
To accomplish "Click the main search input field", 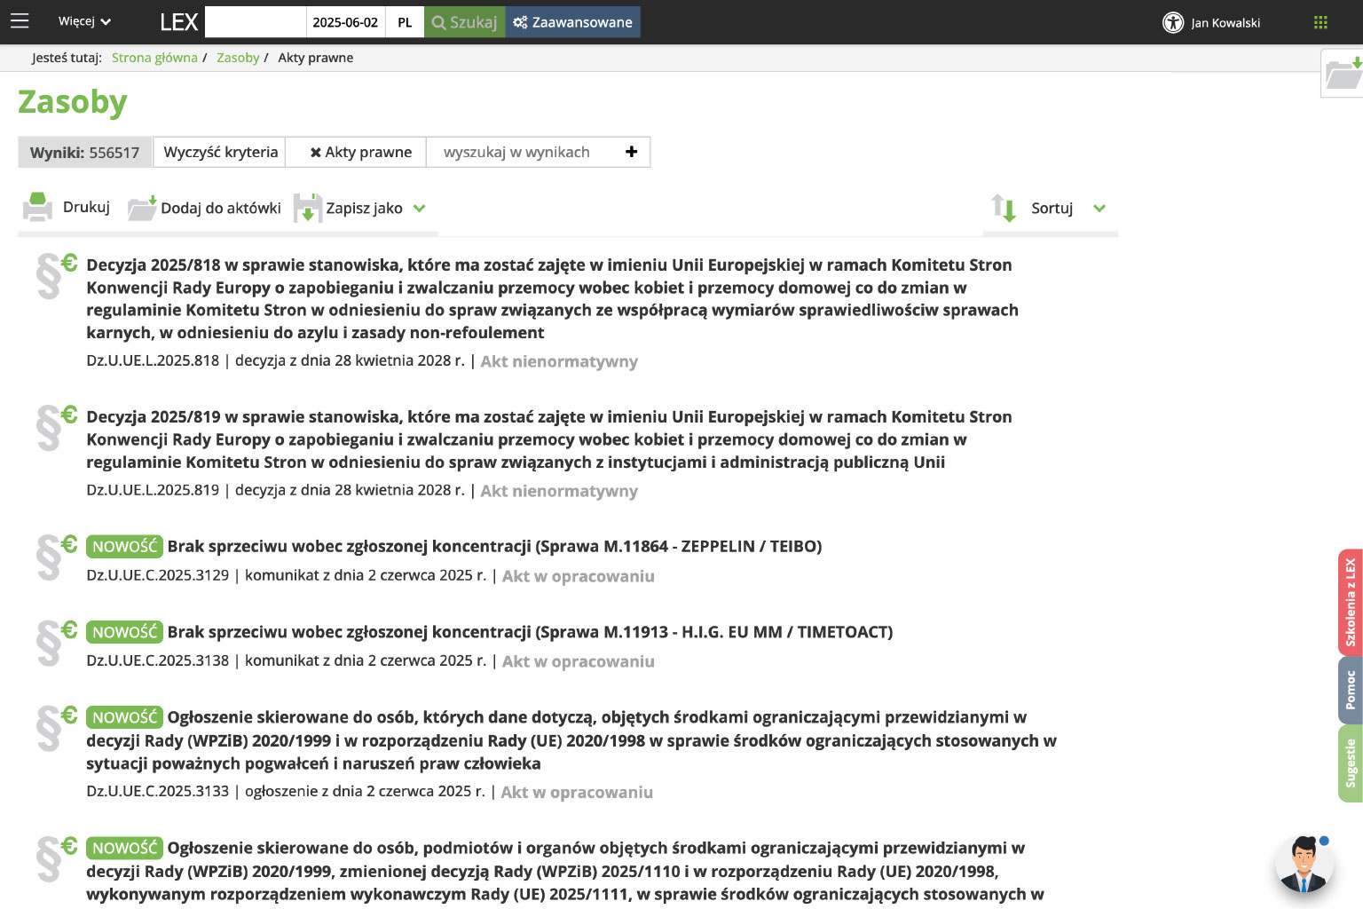I will (x=256, y=22).
